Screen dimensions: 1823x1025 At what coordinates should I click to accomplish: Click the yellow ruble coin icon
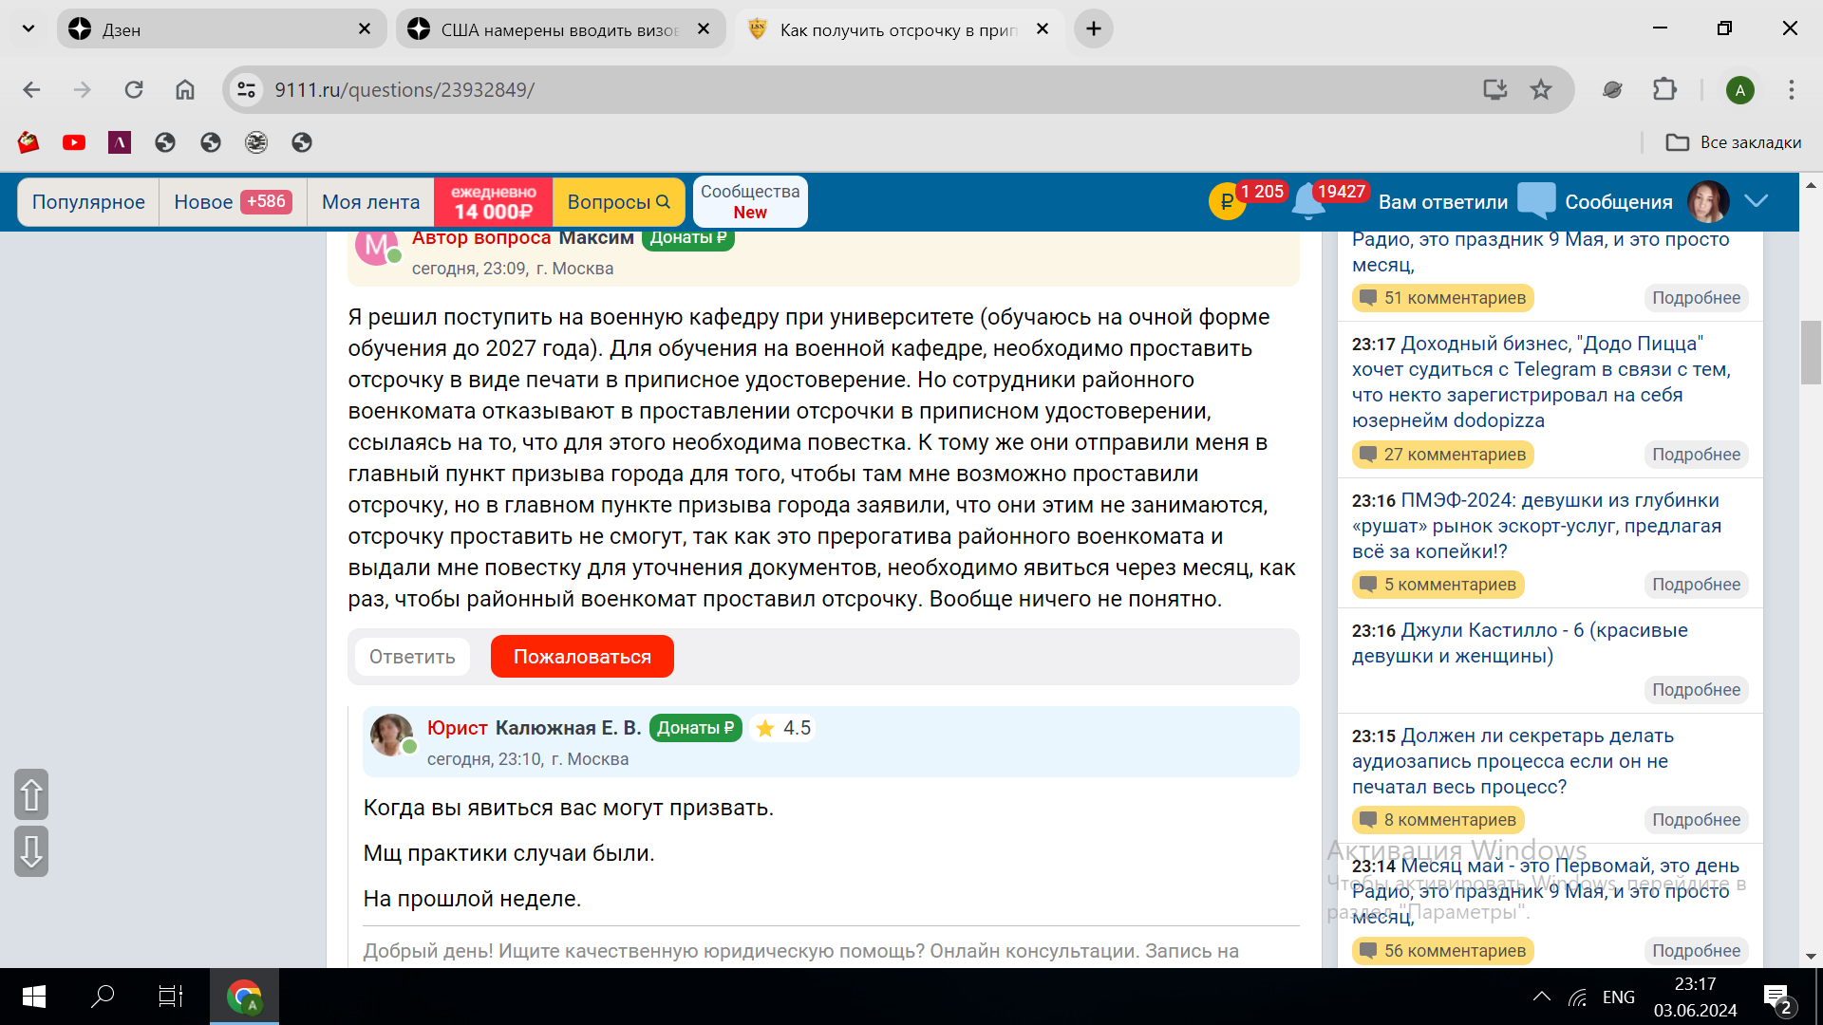[x=1226, y=202]
